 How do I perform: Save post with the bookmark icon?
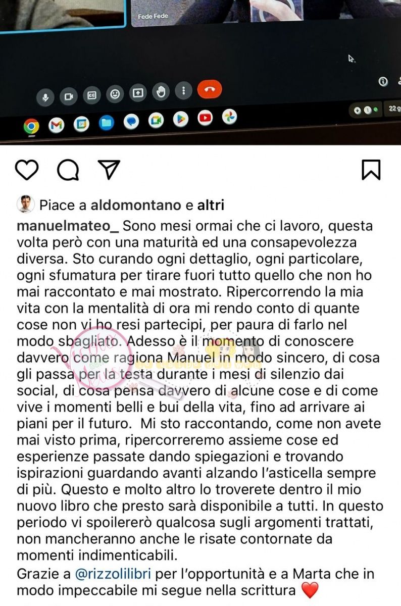(x=371, y=170)
